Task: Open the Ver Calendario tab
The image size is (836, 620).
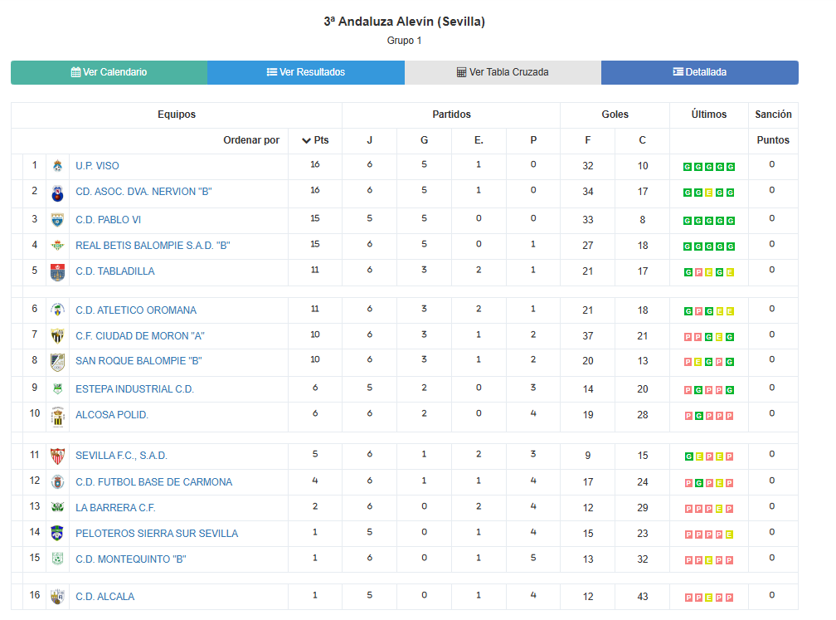Action: [x=109, y=72]
